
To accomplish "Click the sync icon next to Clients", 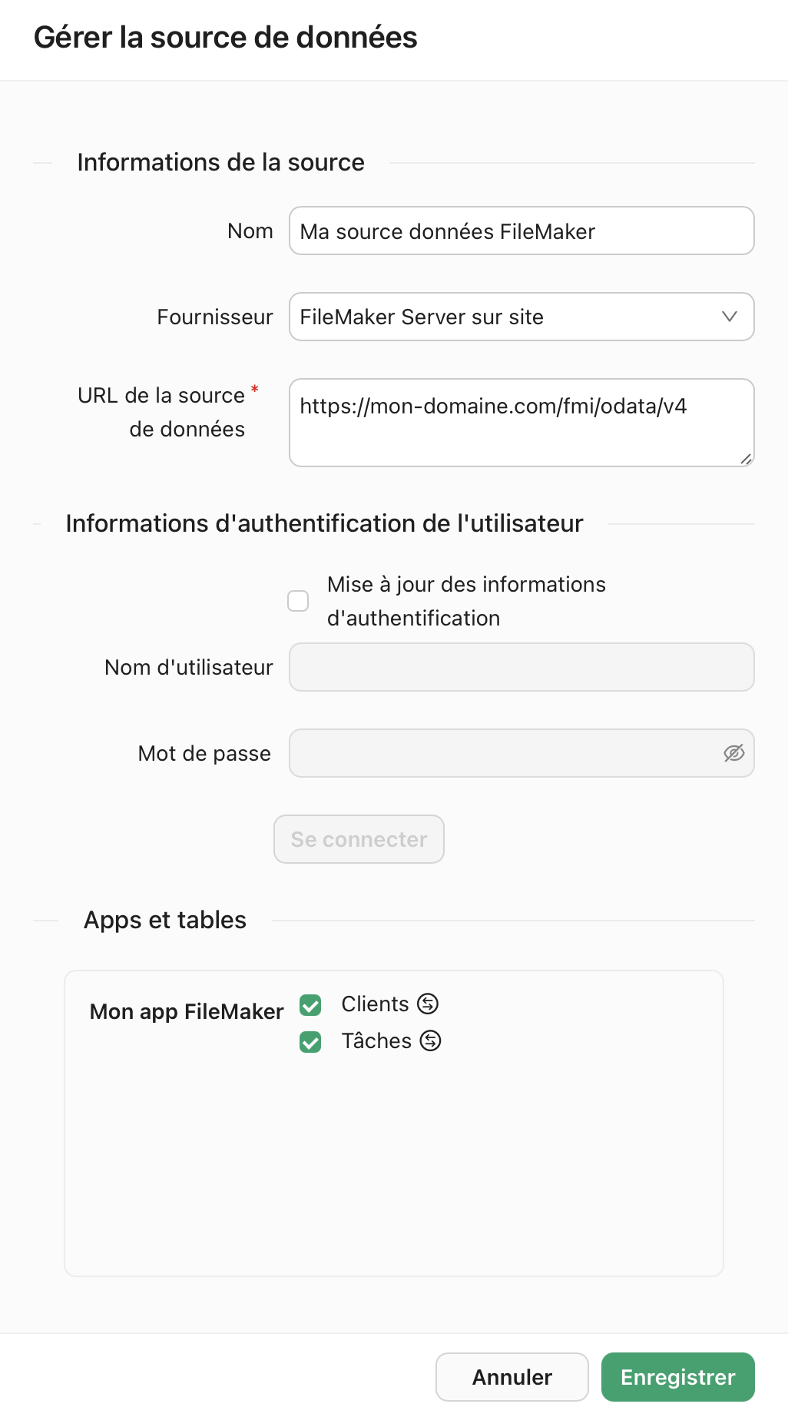I will [428, 1004].
